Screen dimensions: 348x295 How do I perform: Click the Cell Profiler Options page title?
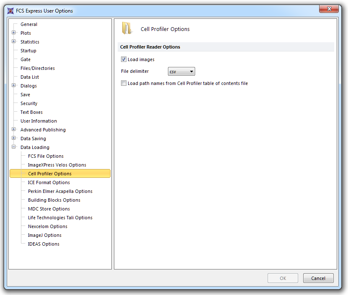[165, 29]
